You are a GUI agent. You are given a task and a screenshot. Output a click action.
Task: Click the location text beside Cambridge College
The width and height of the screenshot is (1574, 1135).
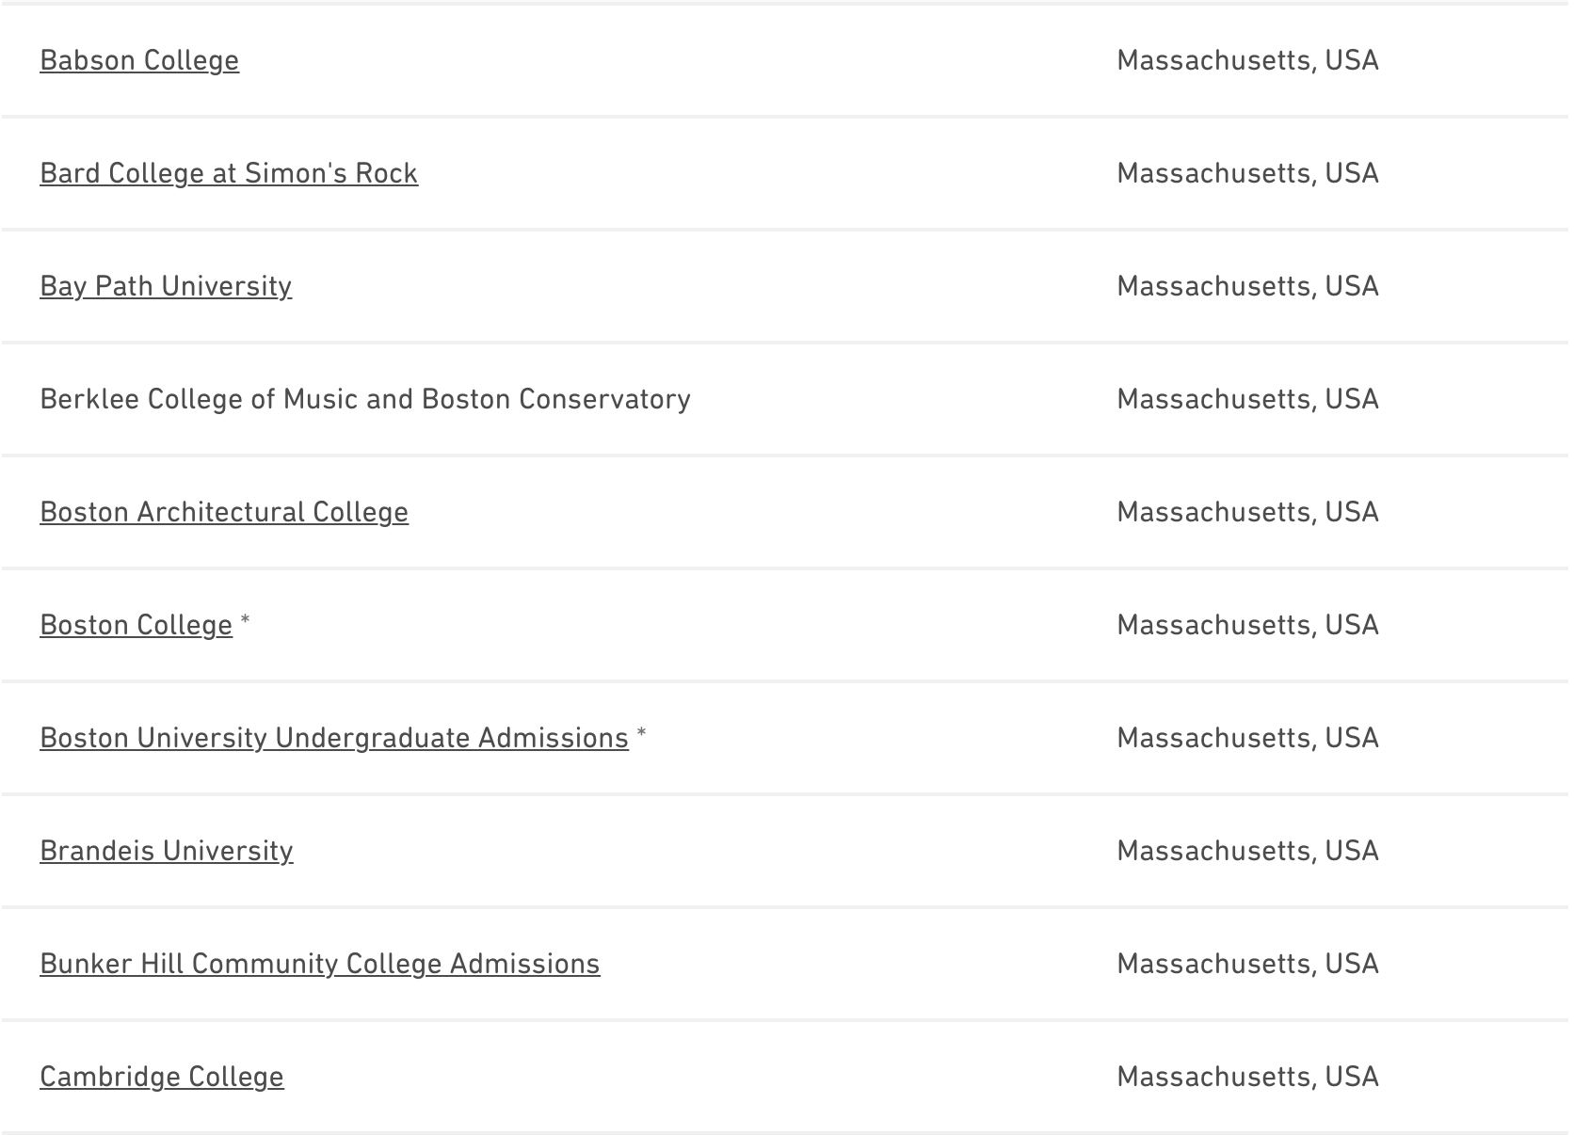1247,1077
